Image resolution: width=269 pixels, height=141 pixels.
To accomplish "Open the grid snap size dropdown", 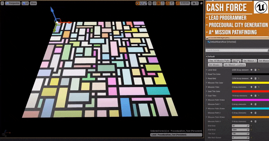I will click(162, 3).
